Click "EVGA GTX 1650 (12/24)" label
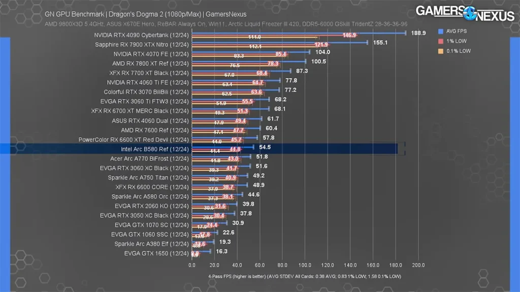The image size is (520, 292). [x=156, y=253]
